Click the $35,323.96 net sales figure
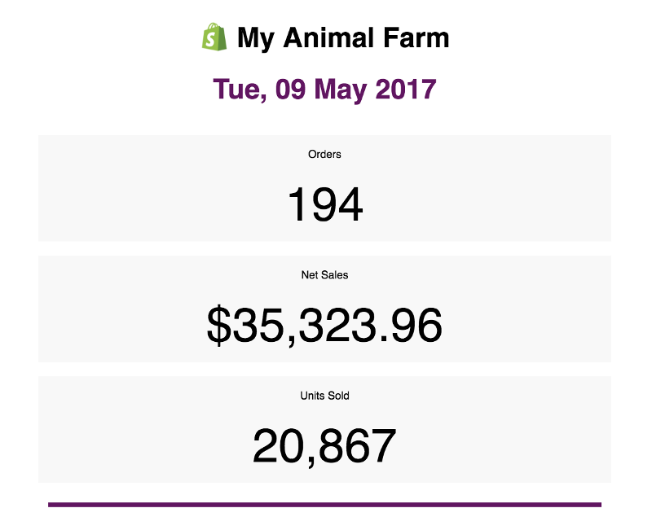Image resolution: width=652 pixels, height=530 pixels. coord(324,325)
